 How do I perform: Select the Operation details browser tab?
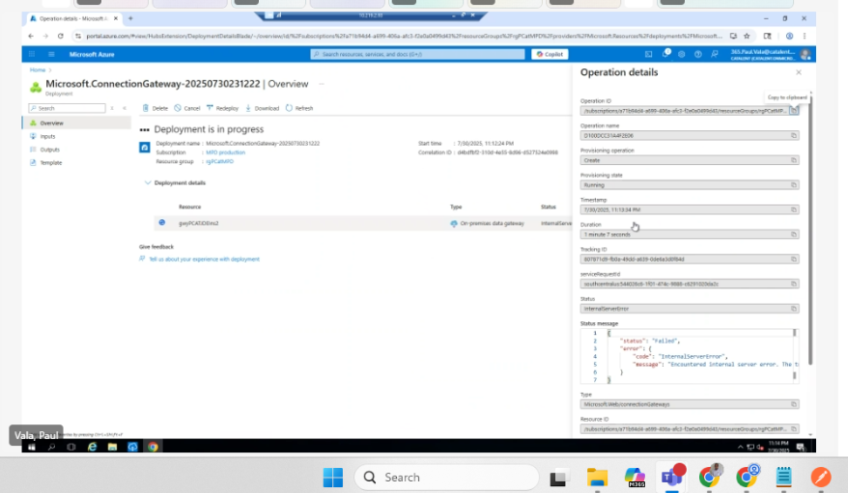(73, 18)
